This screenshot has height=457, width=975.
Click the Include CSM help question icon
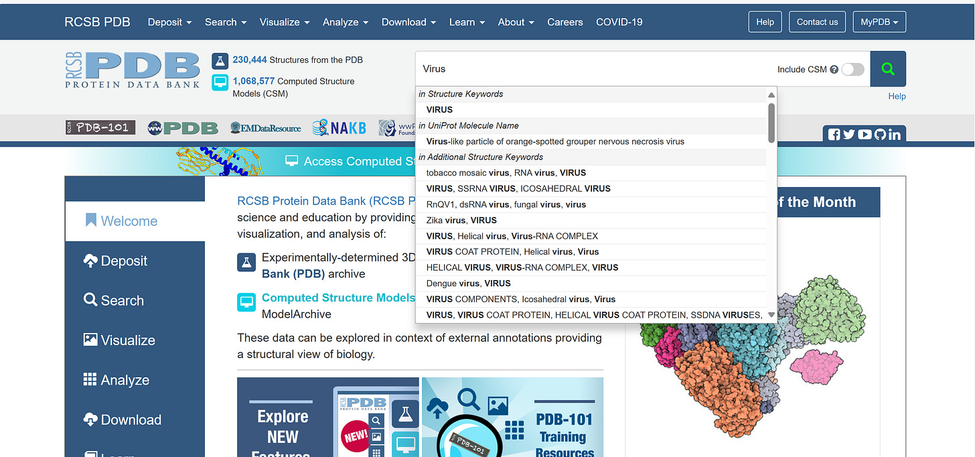point(834,70)
